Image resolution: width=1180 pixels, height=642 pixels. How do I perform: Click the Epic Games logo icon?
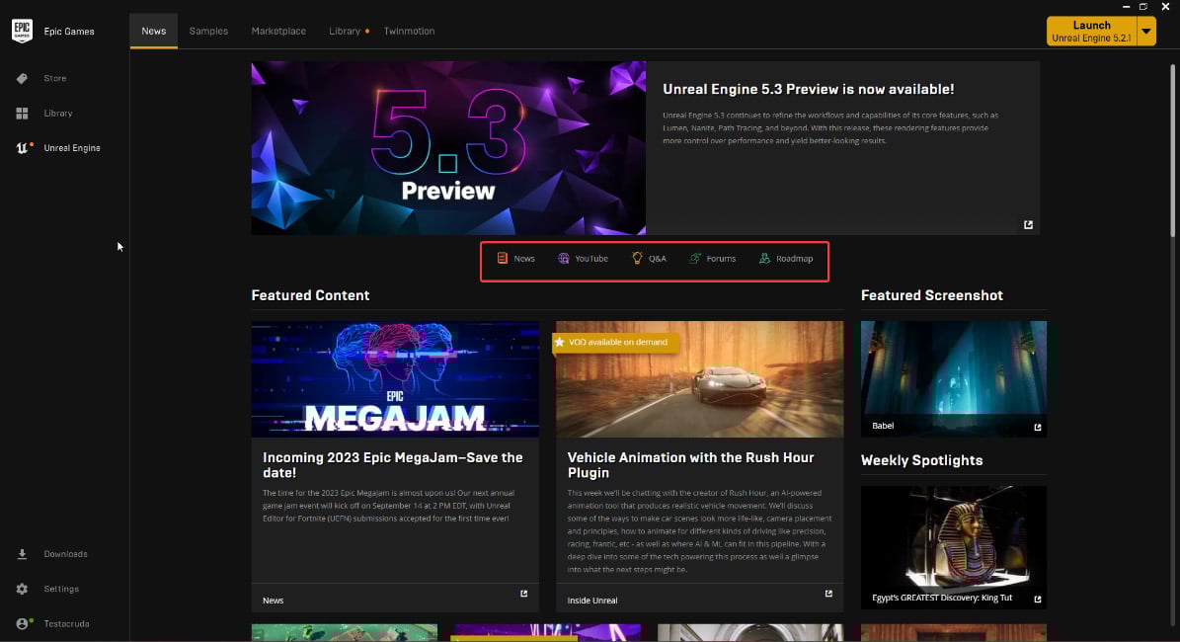coord(22,31)
